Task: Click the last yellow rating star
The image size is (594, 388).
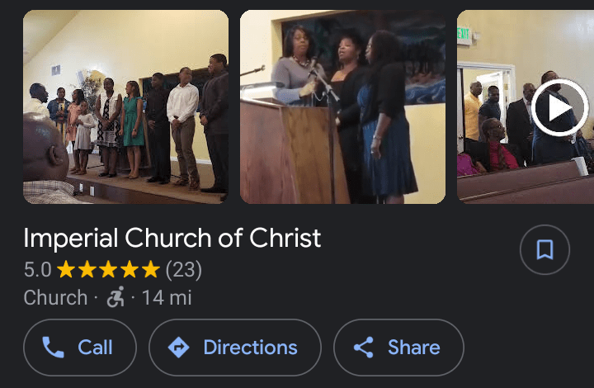Action: click(151, 269)
